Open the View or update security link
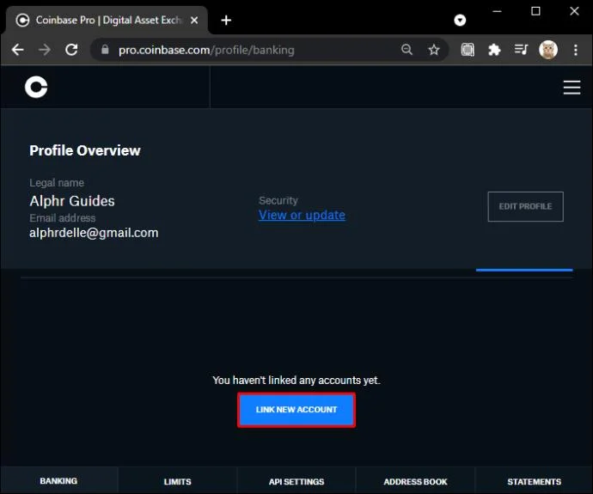Image resolution: width=593 pixels, height=494 pixels. [302, 215]
